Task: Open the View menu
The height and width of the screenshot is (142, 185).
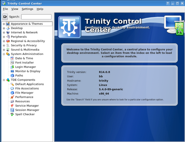Action: 15,9
